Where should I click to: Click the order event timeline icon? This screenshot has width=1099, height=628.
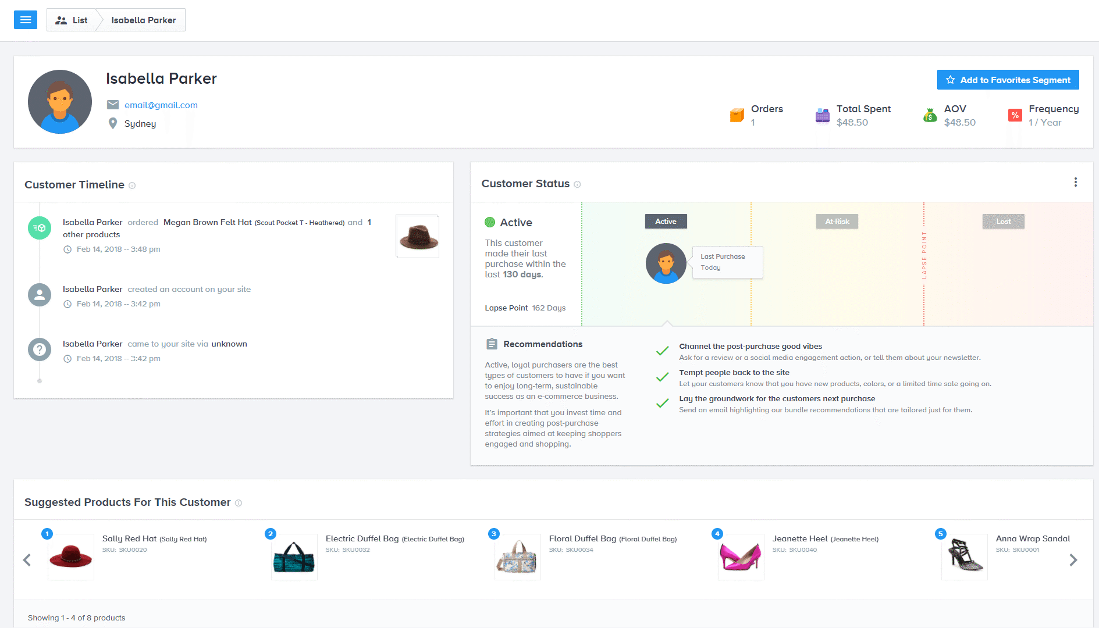(x=40, y=228)
